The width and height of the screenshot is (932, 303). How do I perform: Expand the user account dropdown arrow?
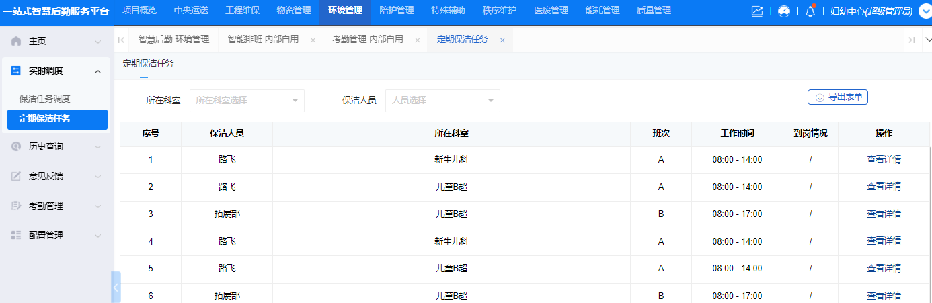coord(925,11)
